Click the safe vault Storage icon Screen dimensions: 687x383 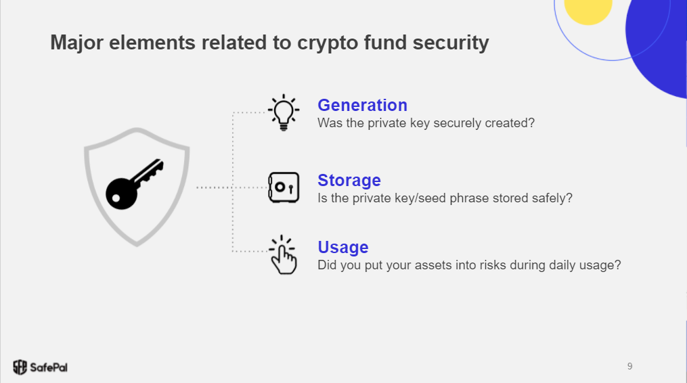[x=284, y=187]
